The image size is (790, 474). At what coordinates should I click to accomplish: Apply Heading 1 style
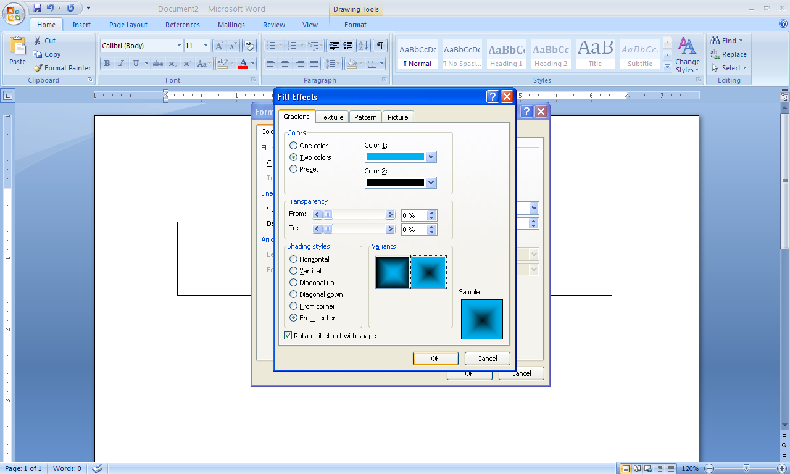tap(506, 54)
